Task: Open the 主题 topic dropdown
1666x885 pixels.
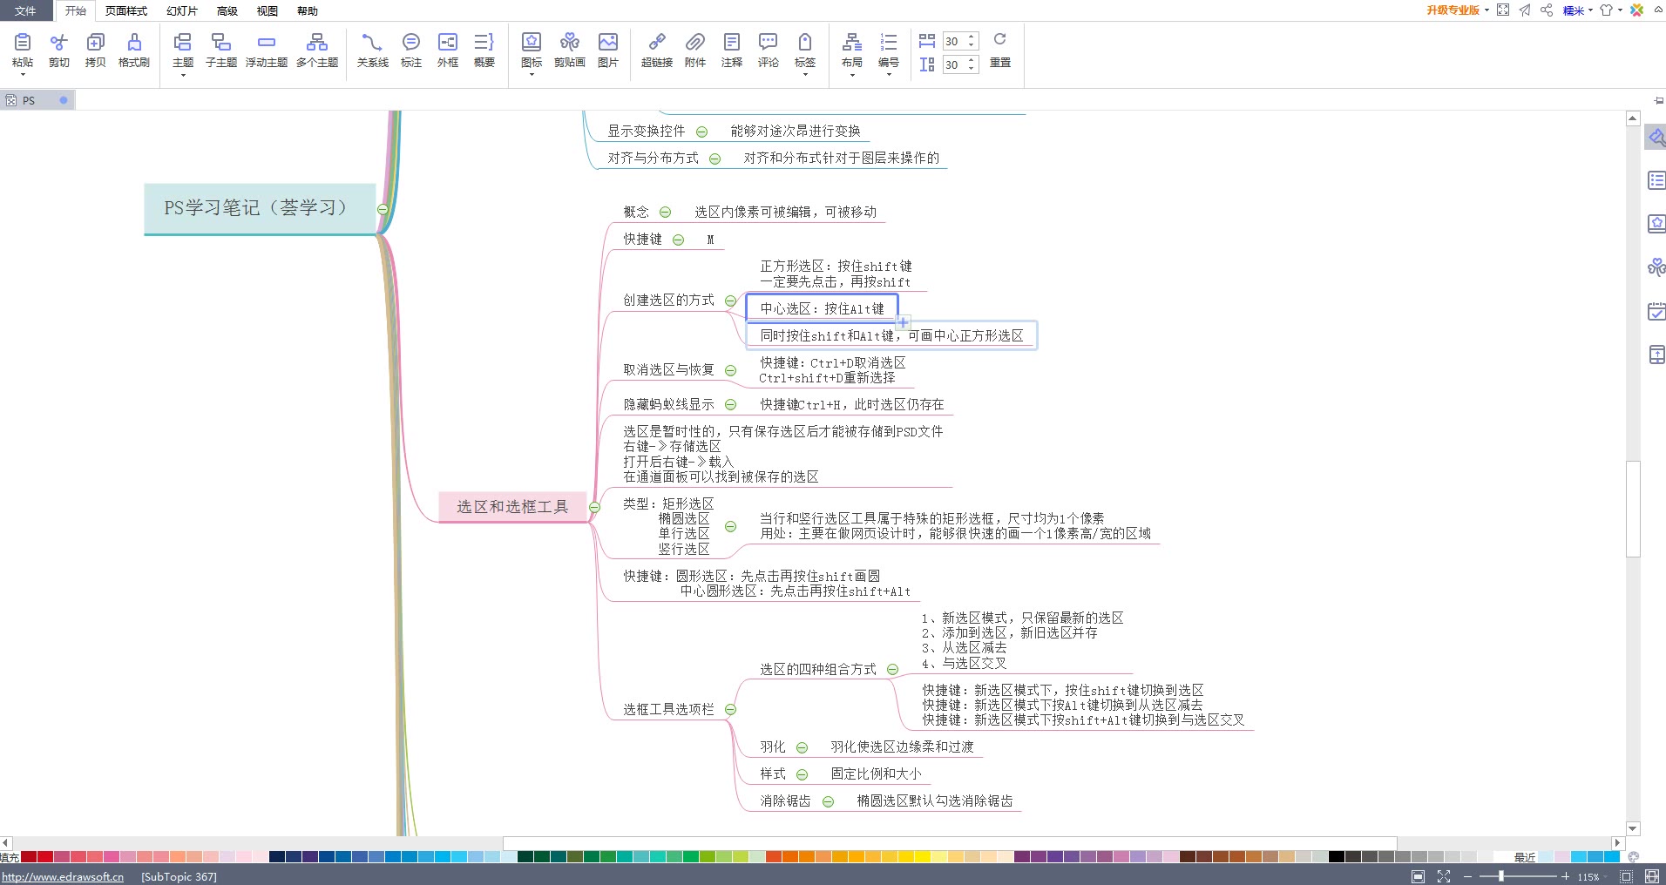Action: click(183, 75)
